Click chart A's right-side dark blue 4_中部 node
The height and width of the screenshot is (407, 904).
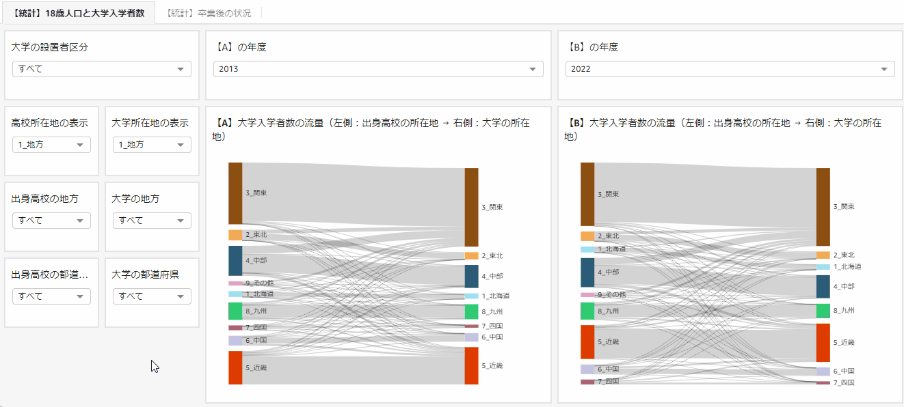click(471, 276)
